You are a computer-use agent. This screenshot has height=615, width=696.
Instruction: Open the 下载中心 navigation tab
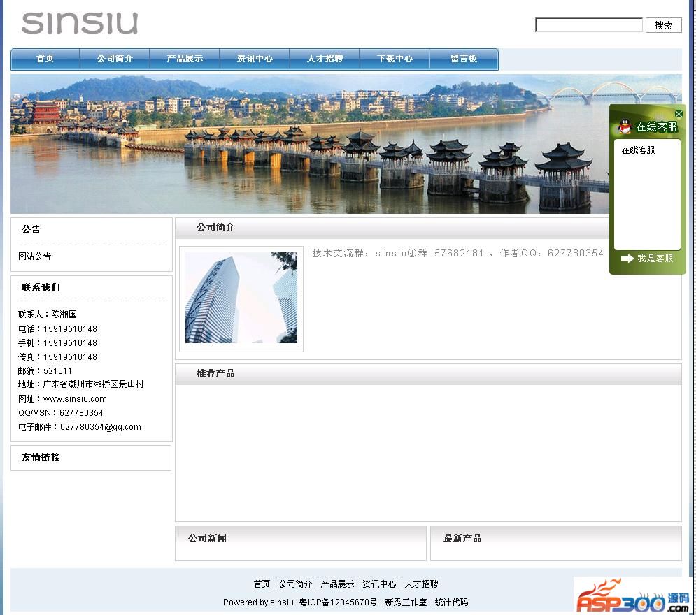(395, 59)
